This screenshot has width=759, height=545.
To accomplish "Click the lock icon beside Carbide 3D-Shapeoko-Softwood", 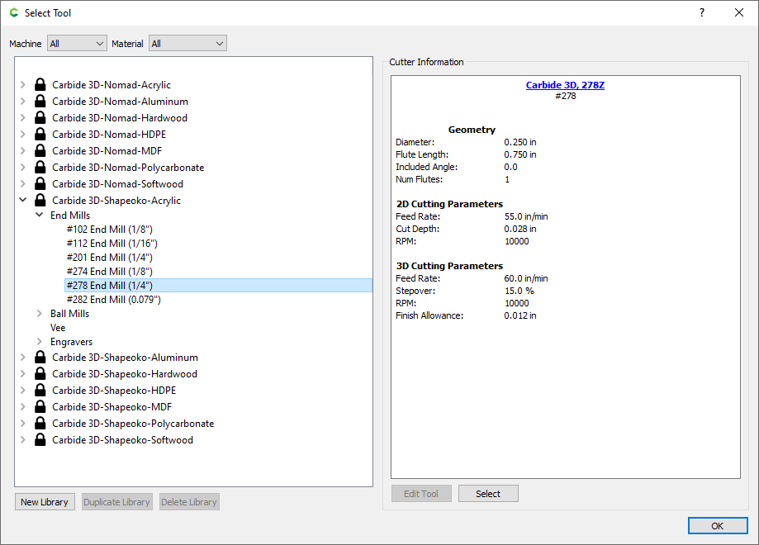I will click(40, 440).
